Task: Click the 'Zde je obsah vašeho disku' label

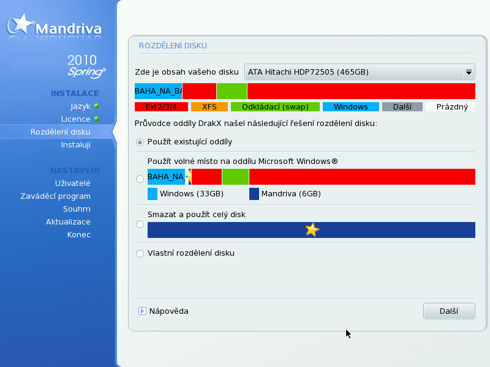Action: tap(187, 72)
